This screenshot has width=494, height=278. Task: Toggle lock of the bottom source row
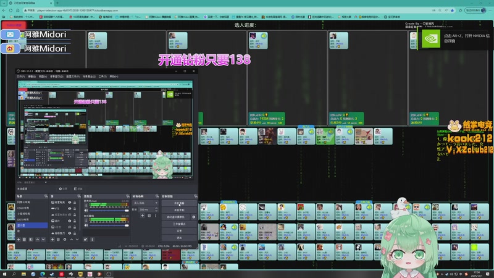(x=75, y=234)
